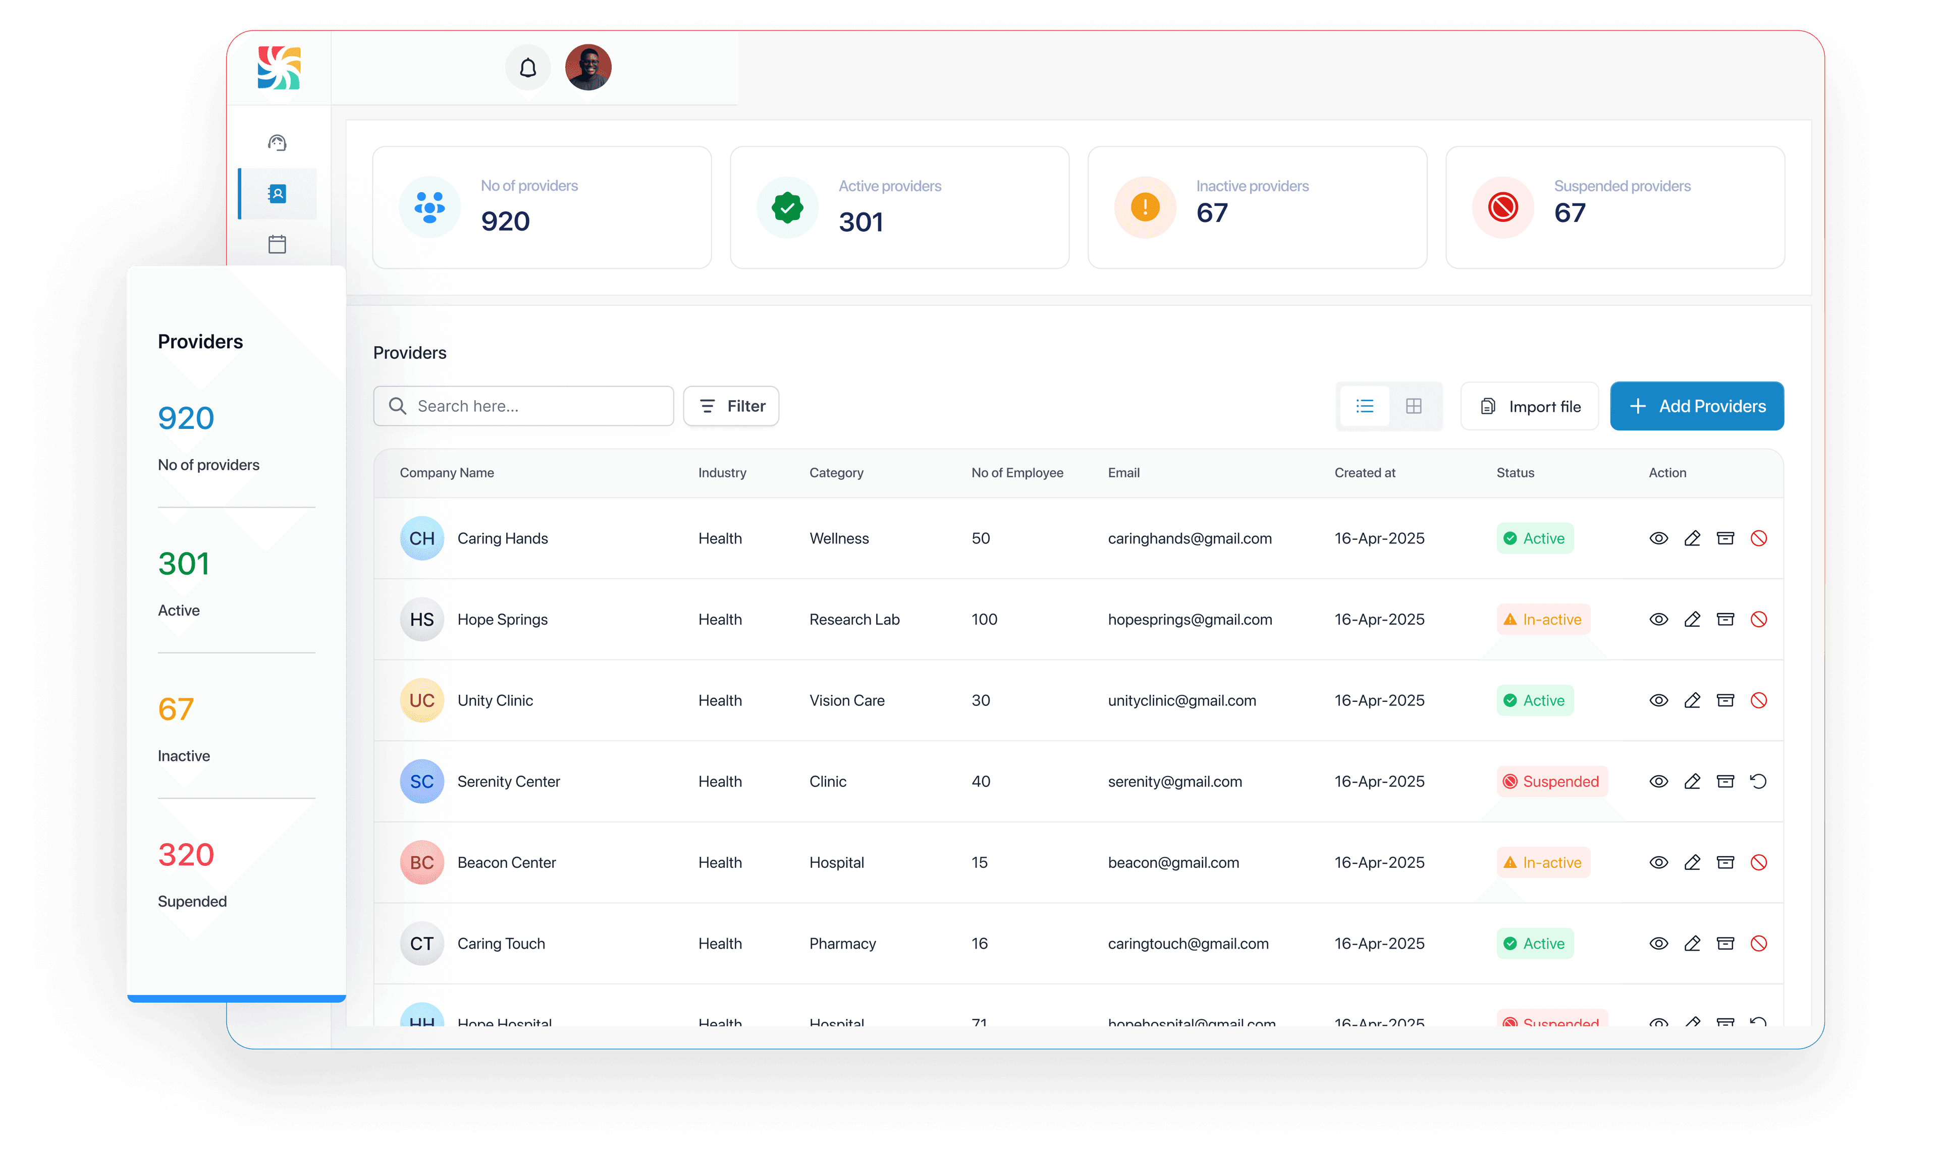Open the Filter options
The width and height of the screenshot is (1938, 1154).
[731, 406]
